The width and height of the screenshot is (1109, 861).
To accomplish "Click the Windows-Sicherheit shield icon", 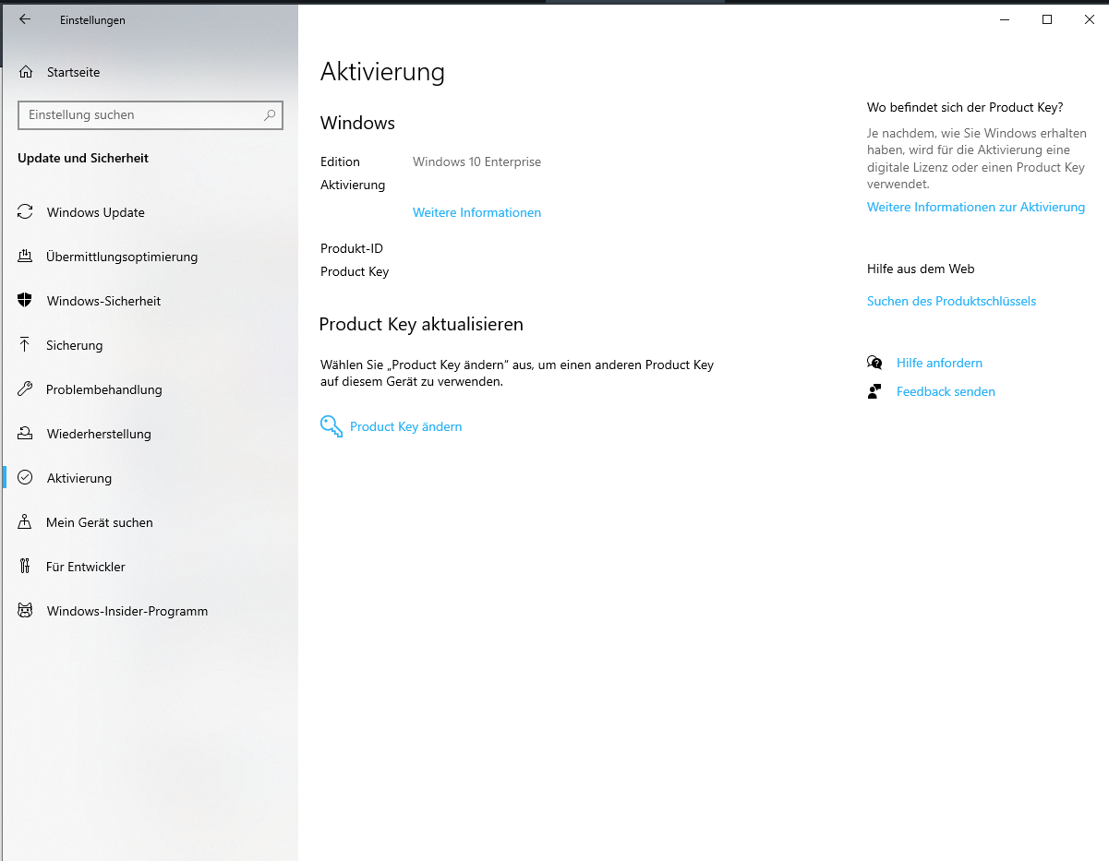I will point(26,301).
